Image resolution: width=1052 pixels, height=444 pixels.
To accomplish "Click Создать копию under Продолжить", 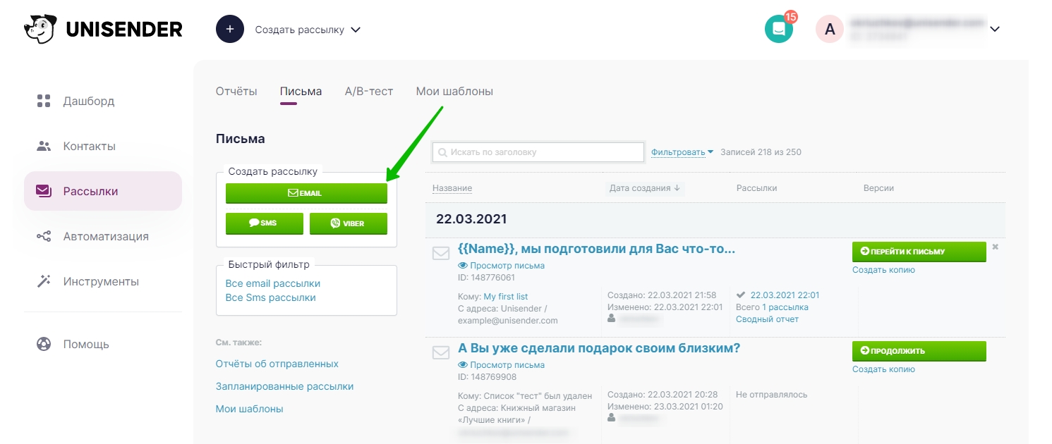I will tap(883, 369).
